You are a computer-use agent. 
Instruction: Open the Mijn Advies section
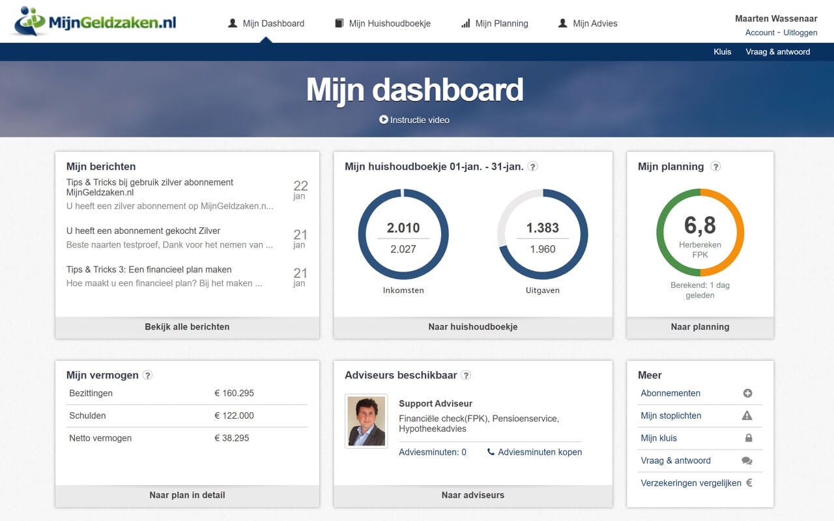click(594, 23)
